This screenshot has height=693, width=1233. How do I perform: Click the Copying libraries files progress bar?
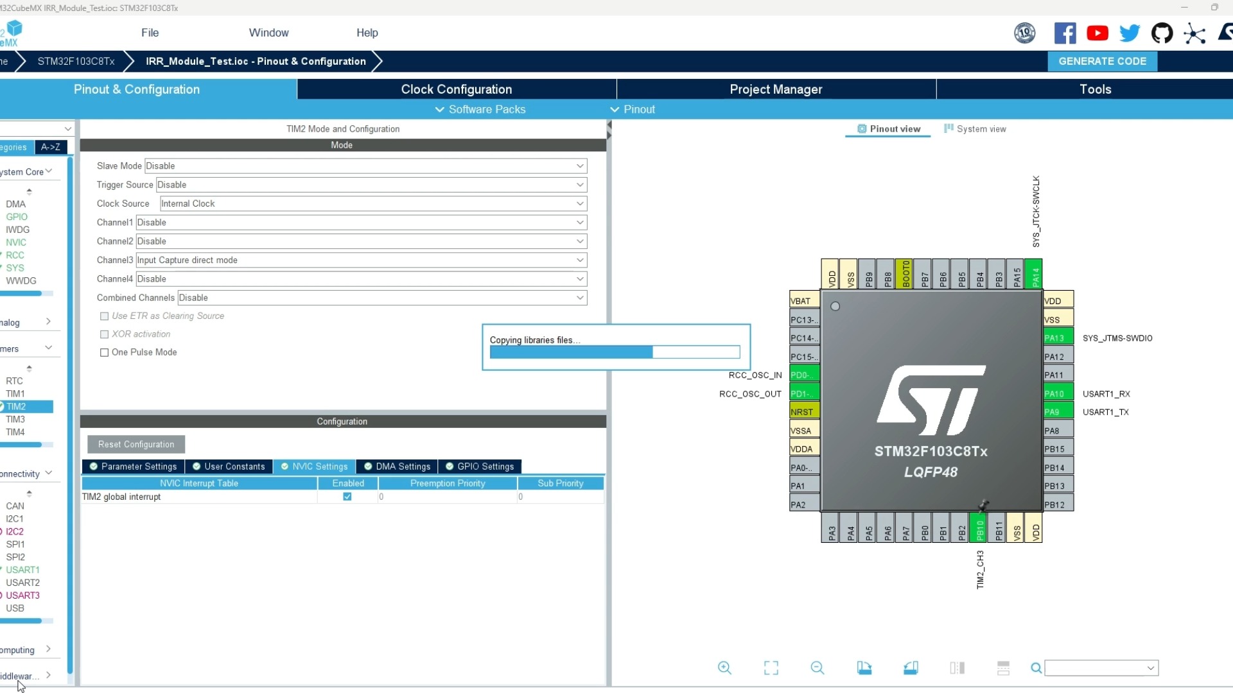pyautogui.click(x=615, y=352)
